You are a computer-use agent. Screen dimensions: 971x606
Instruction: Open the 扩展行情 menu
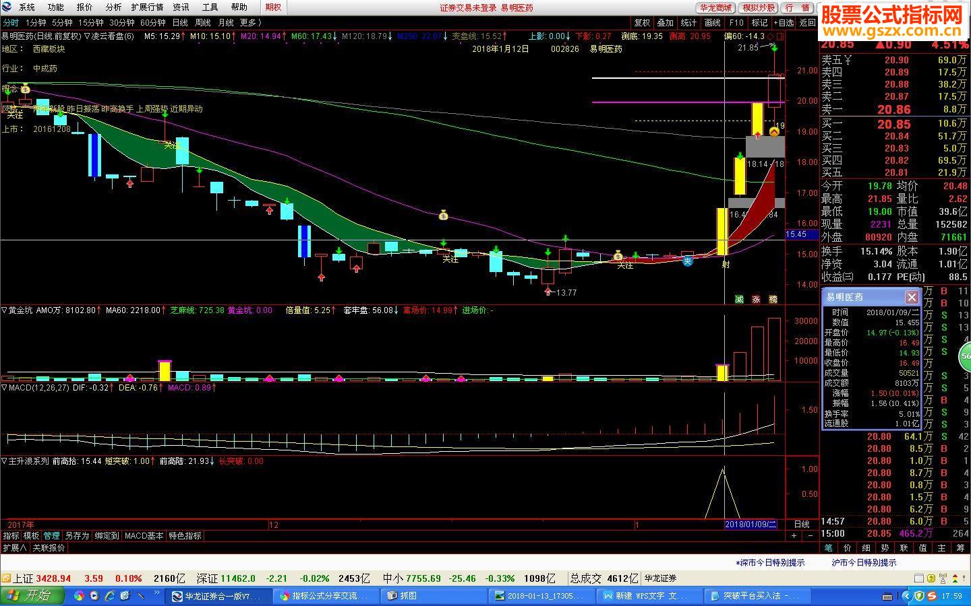(147, 7)
